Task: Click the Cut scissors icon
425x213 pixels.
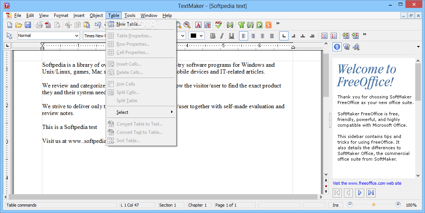Action: coord(69,25)
